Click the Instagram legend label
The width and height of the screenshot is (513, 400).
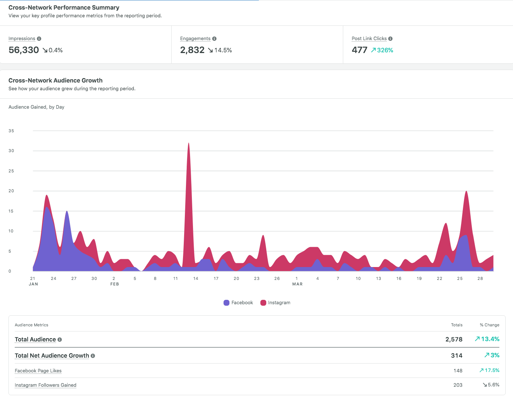(x=279, y=303)
